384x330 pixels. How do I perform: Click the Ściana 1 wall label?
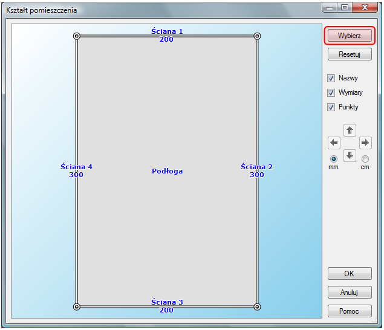[x=167, y=31]
